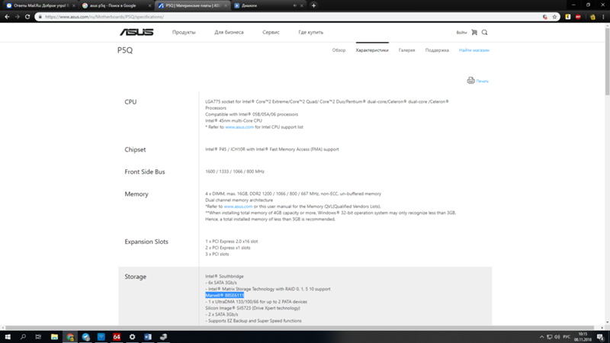Click the Печать print link

click(x=482, y=82)
